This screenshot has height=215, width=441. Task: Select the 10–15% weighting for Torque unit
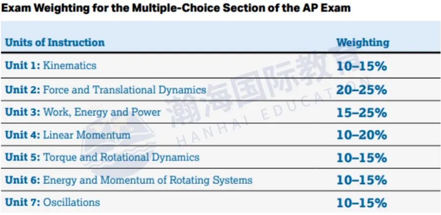click(362, 158)
